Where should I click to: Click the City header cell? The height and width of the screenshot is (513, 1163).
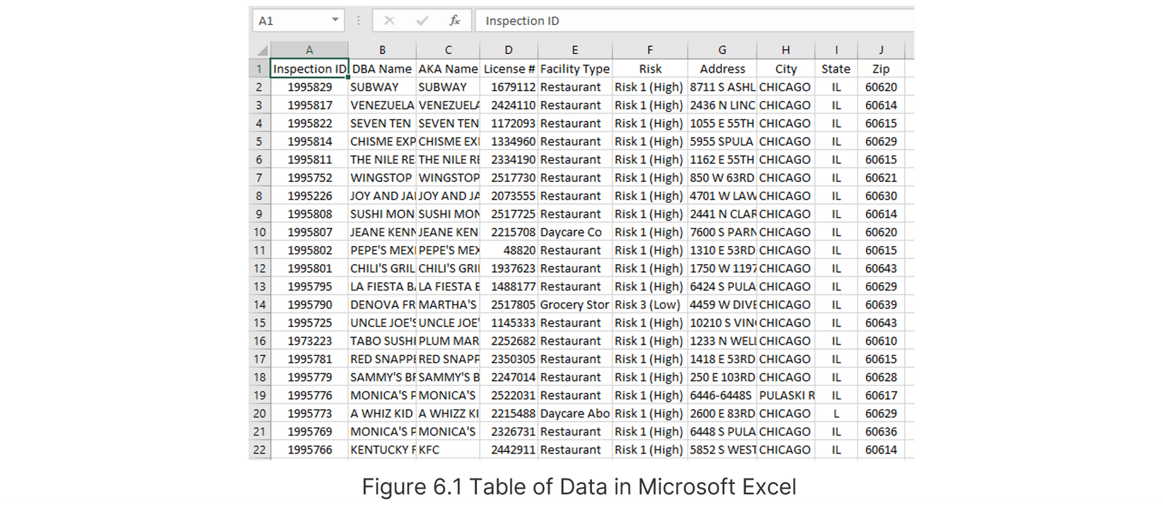tap(786, 68)
